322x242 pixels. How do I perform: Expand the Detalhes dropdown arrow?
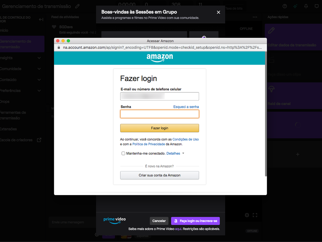point(183,153)
